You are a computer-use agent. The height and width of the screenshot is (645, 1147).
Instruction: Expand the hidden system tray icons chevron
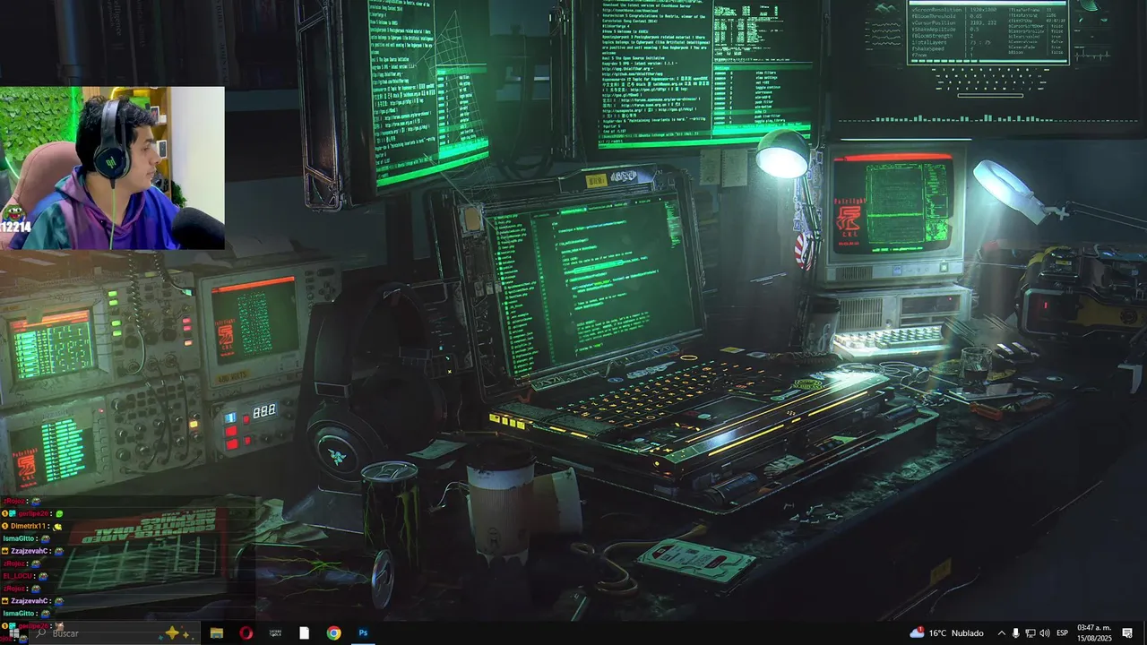pyautogui.click(x=1001, y=633)
